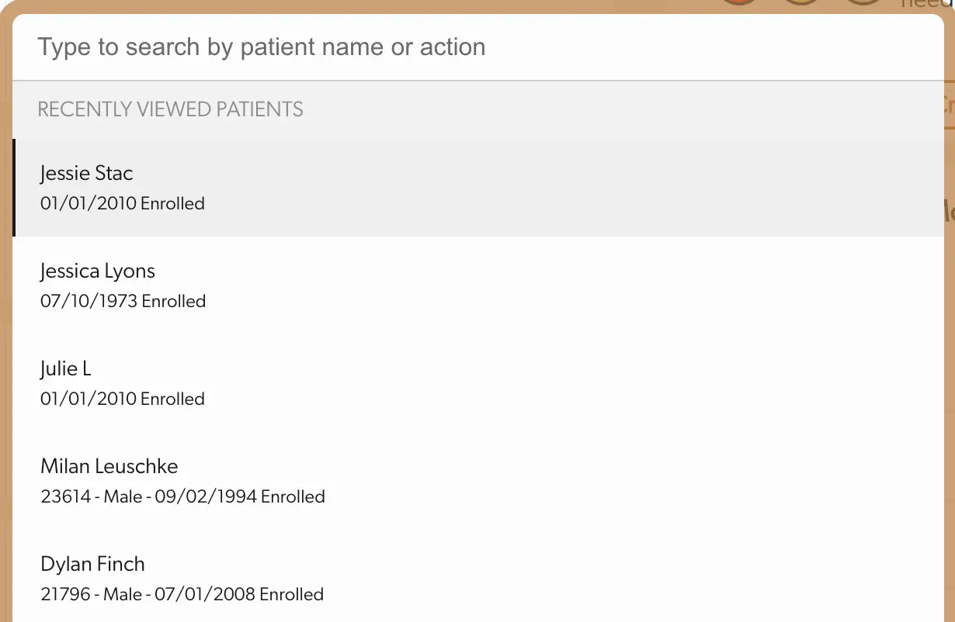Viewport: 955px width, 622px height.
Task: Click the red circular status icon at top
Action: pyautogui.click(x=738, y=3)
